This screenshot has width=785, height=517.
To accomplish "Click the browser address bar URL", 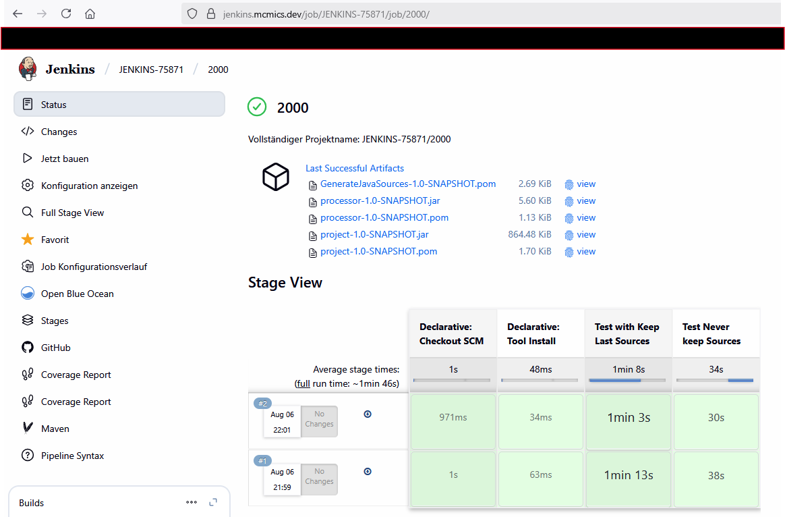I will coord(326,14).
